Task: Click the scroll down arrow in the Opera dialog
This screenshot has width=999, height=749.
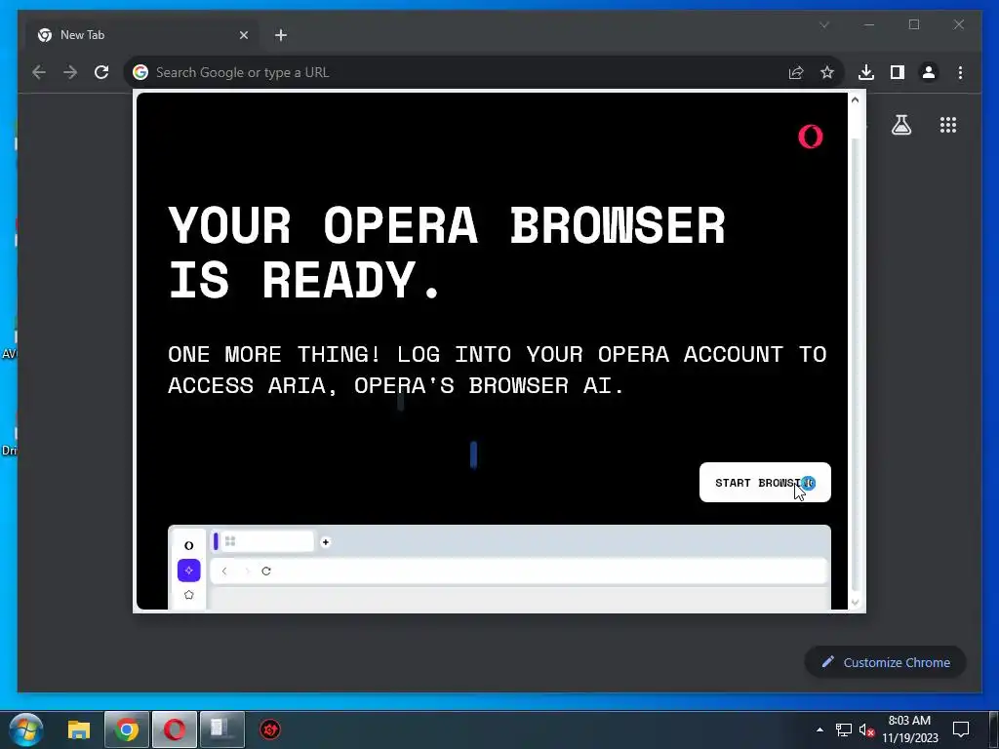Action: [x=855, y=602]
